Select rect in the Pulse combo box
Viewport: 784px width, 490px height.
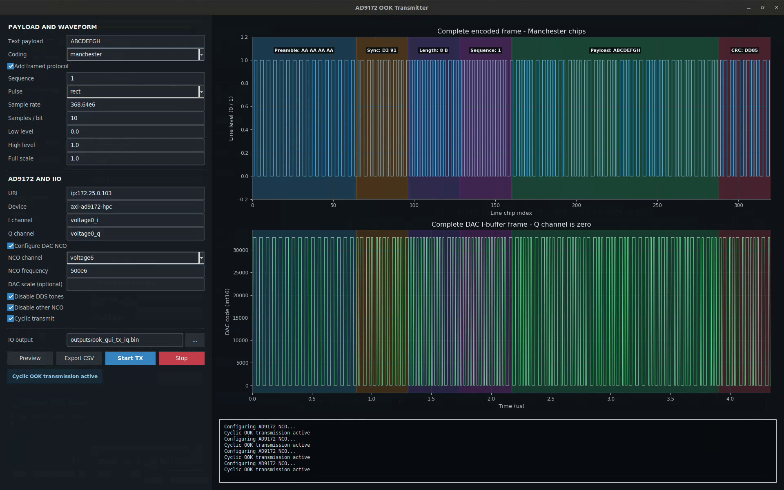133,91
